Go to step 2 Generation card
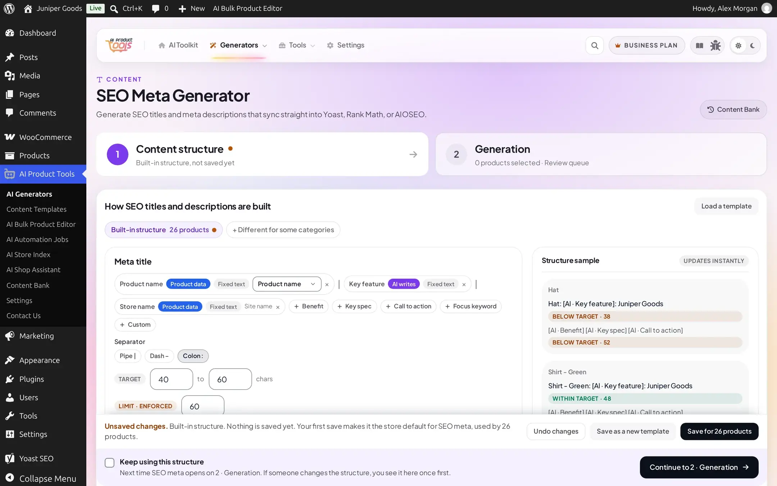This screenshot has height=486, width=777. click(x=601, y=154)
